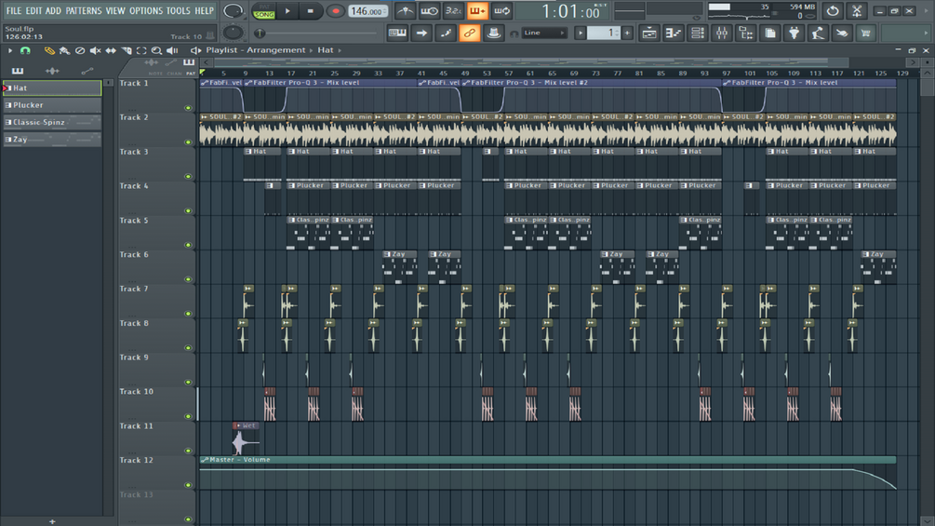The height and width of the screenshot is (526, 935).
Task: Toggle the playlist snap magnet icon
Action: pos(25,50)
